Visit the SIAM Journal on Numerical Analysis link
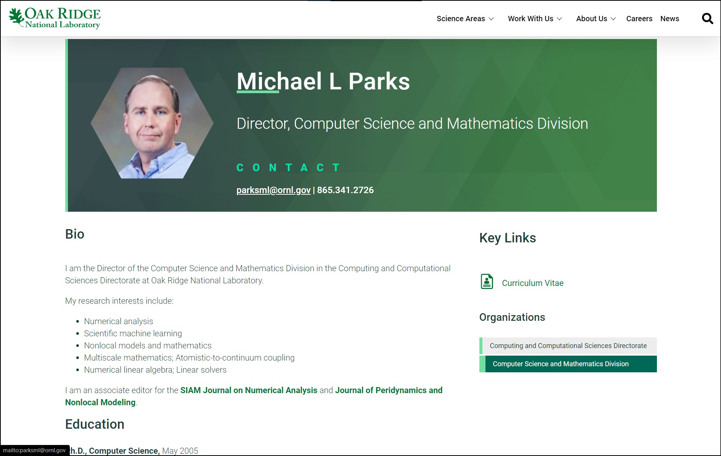This screenshot has width=721, height=456. tap(248, 390)
